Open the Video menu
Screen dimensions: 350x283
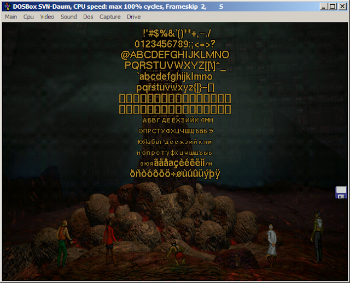pyautogui.click(x=47, y=17)
